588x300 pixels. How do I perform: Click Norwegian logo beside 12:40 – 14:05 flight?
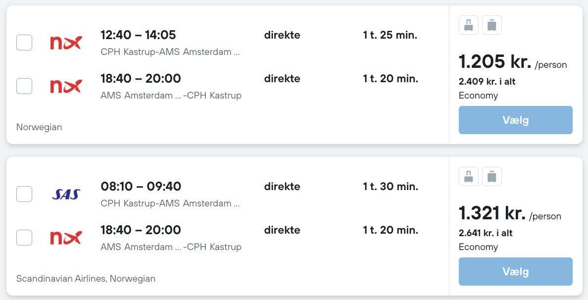click(66, 43)
